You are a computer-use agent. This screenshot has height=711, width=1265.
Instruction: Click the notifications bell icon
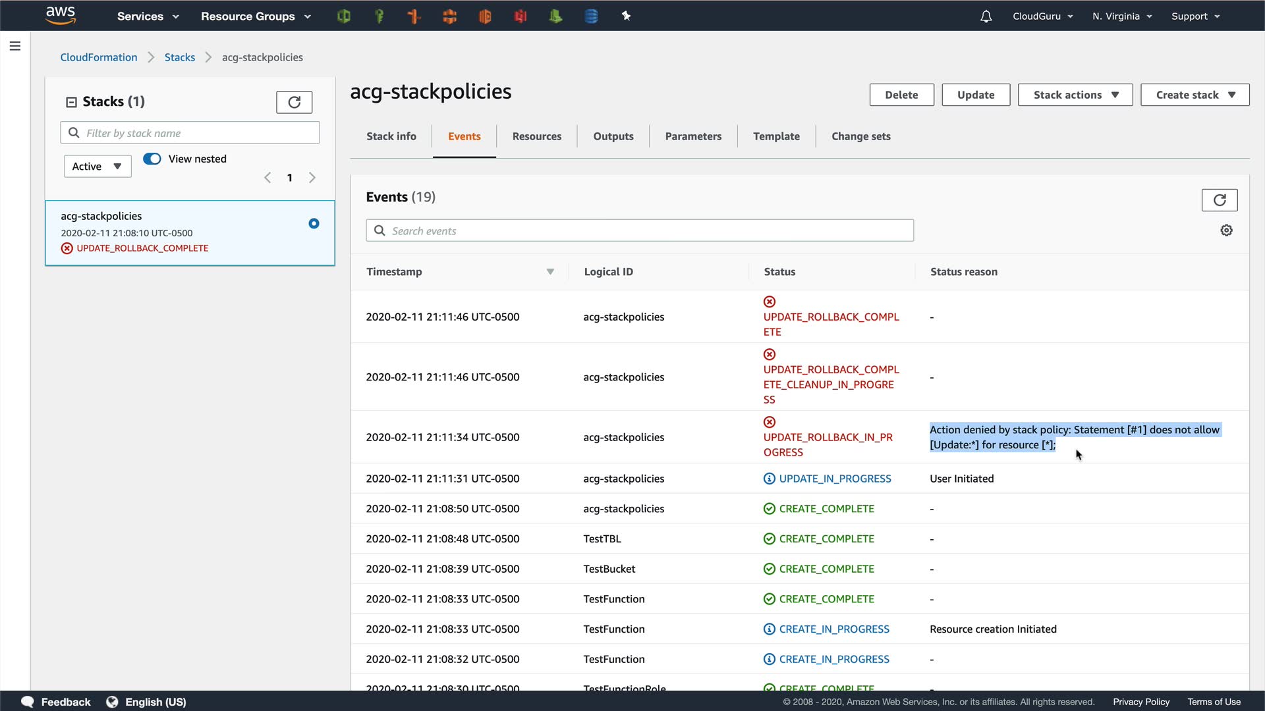[986, 16]
